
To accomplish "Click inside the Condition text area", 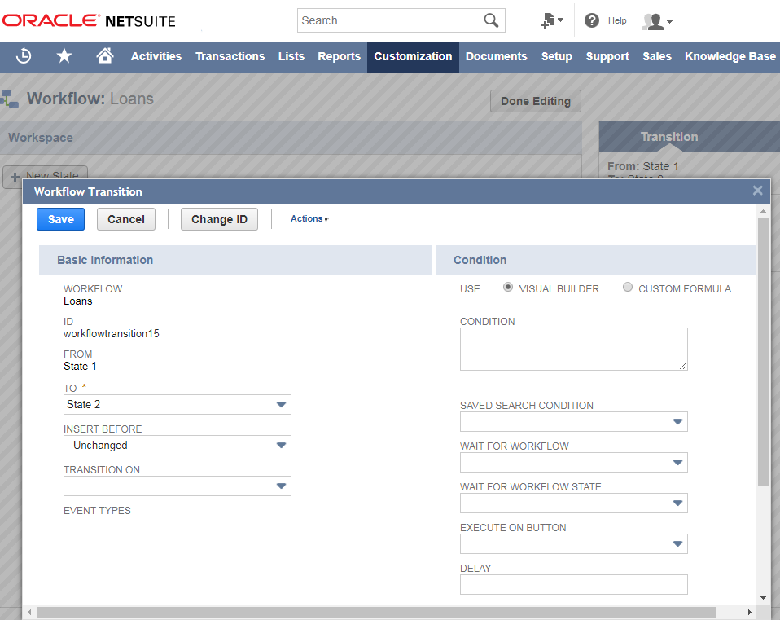I will 573,349.
